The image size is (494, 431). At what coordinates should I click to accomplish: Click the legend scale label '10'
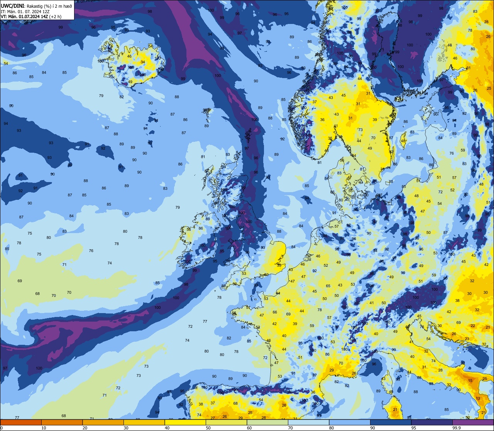(x=44, y=428)
